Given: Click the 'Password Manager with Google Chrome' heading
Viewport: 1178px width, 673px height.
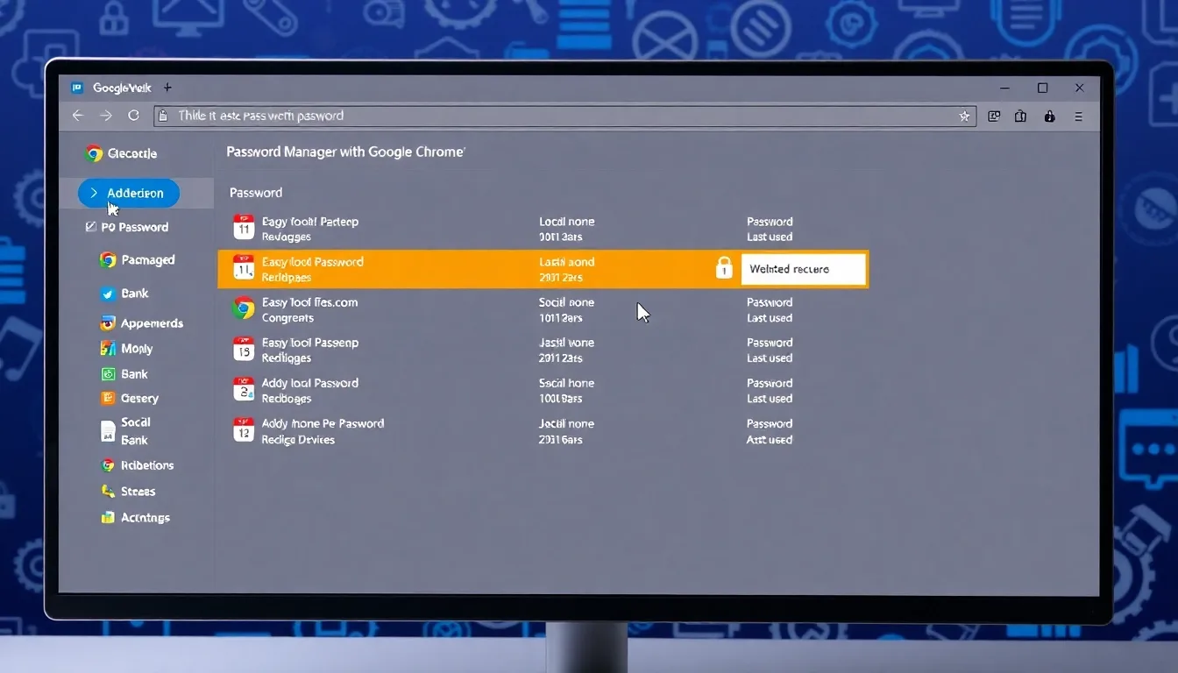Looking at the screenshot, I should tap(345, 152).
